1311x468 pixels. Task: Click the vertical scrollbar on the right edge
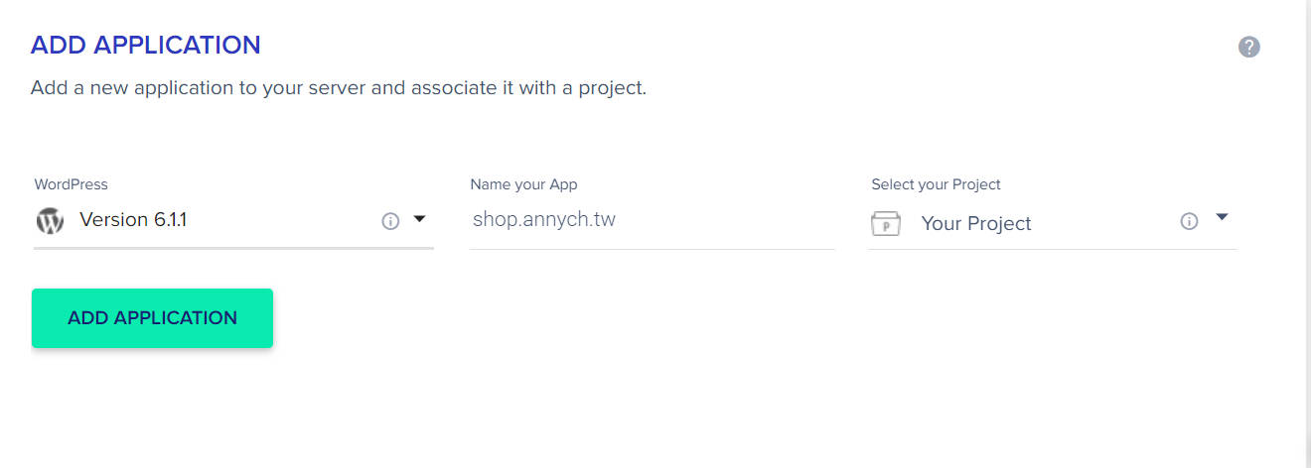pos(1308,234)
